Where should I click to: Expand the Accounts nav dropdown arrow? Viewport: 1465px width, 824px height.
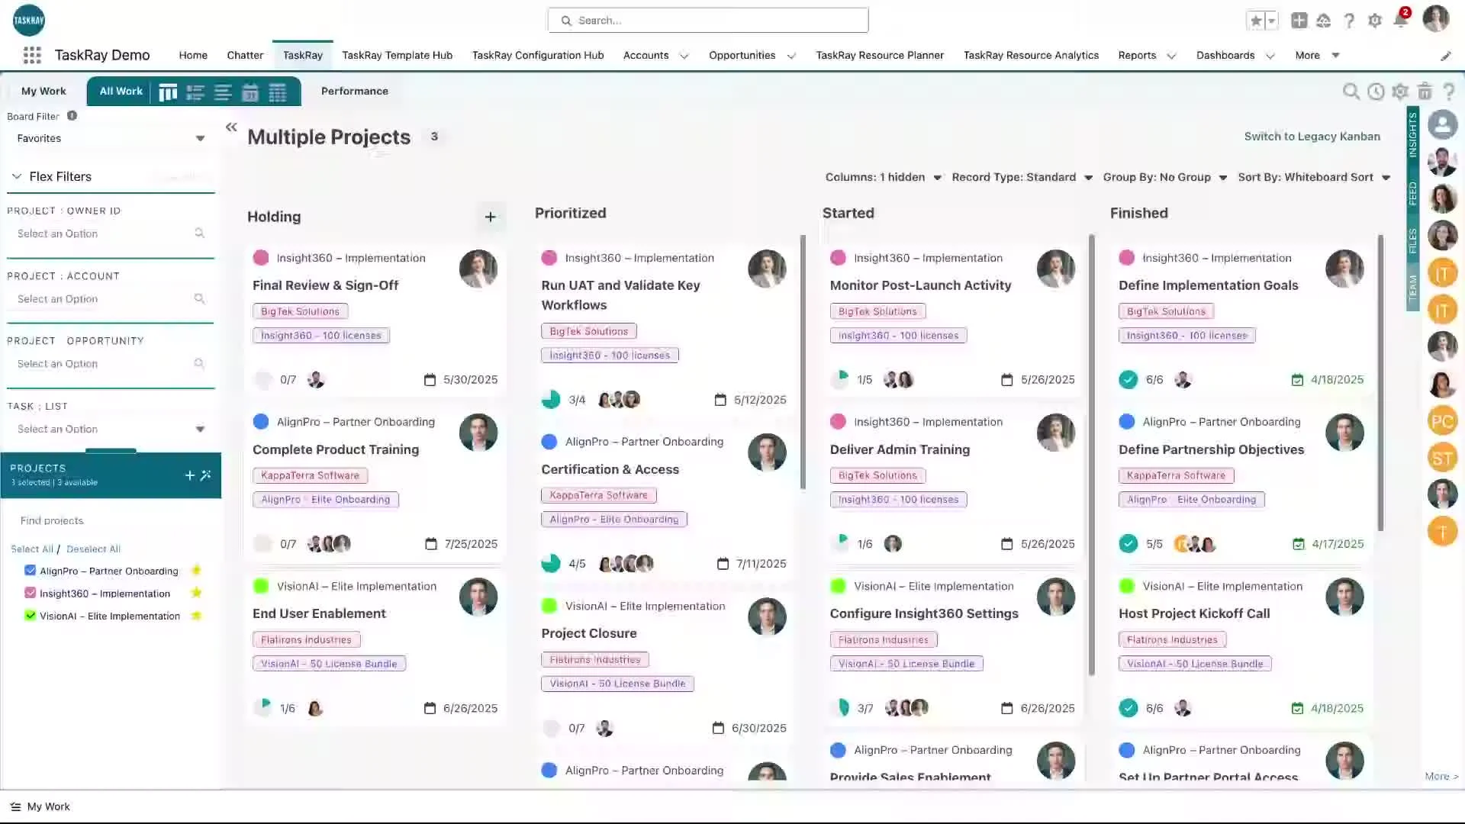[684, 56]
